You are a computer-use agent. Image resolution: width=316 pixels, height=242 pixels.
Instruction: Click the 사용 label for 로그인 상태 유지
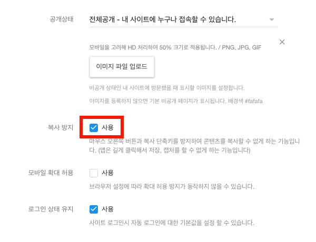click(107, 209)
